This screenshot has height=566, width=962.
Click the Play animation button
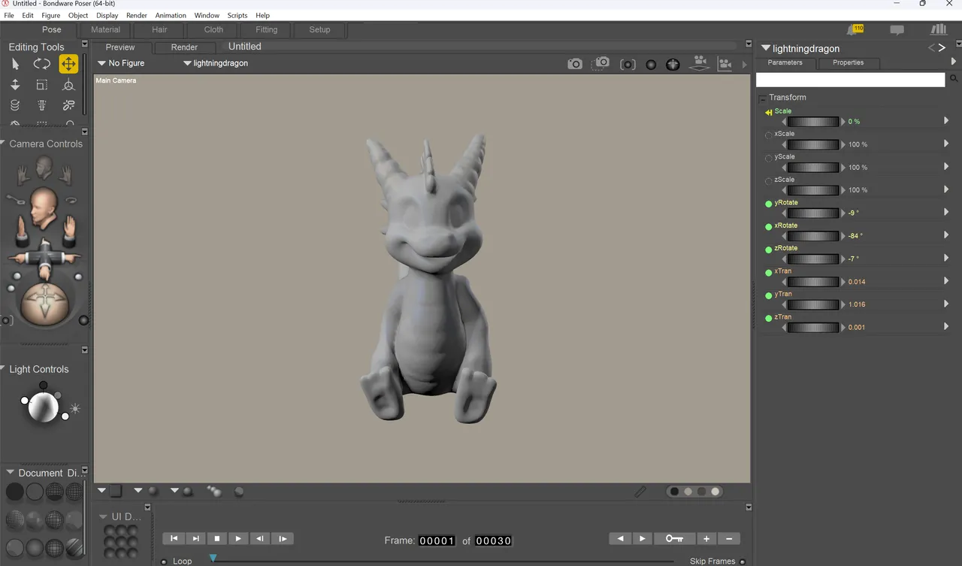238,538
